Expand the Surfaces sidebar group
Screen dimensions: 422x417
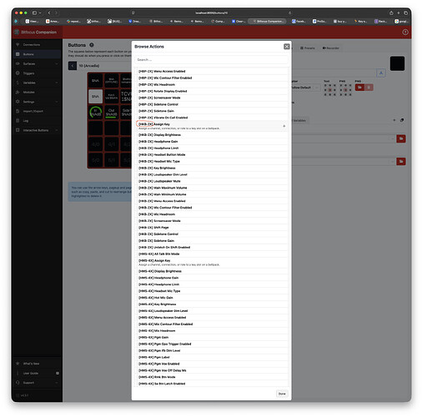tap(37, 63)
